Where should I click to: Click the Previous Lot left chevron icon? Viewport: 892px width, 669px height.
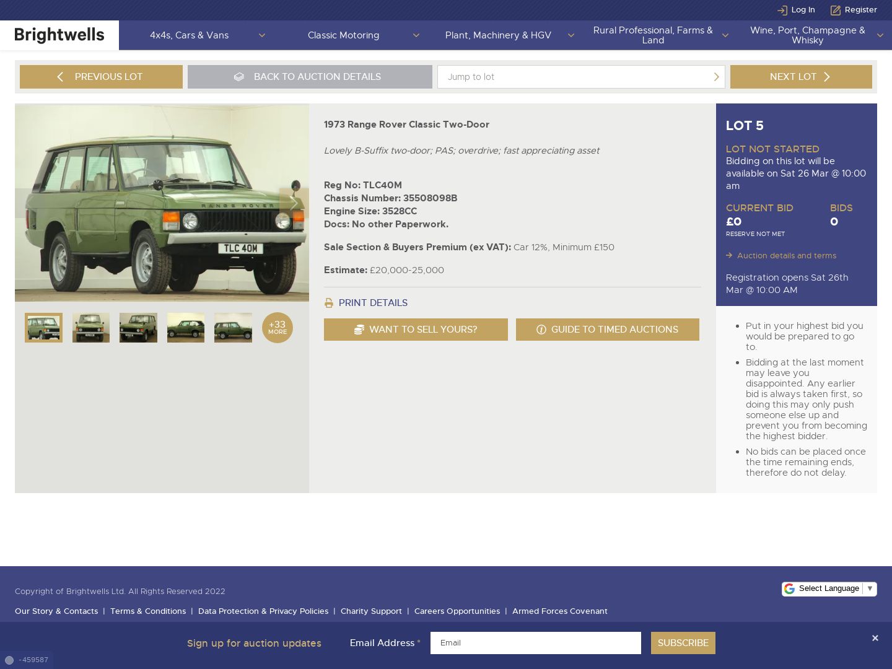pyautogui.click(x=60, y=77)
